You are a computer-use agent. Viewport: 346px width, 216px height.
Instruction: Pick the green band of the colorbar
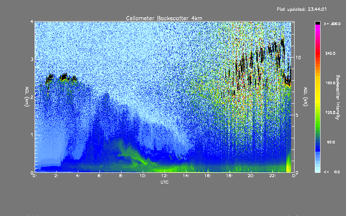[x=317, y=124]
